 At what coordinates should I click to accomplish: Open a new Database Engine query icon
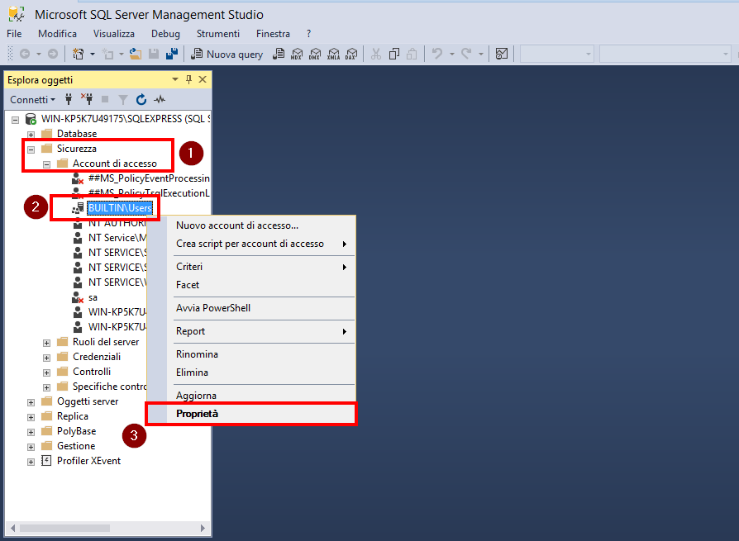[279, 55]
